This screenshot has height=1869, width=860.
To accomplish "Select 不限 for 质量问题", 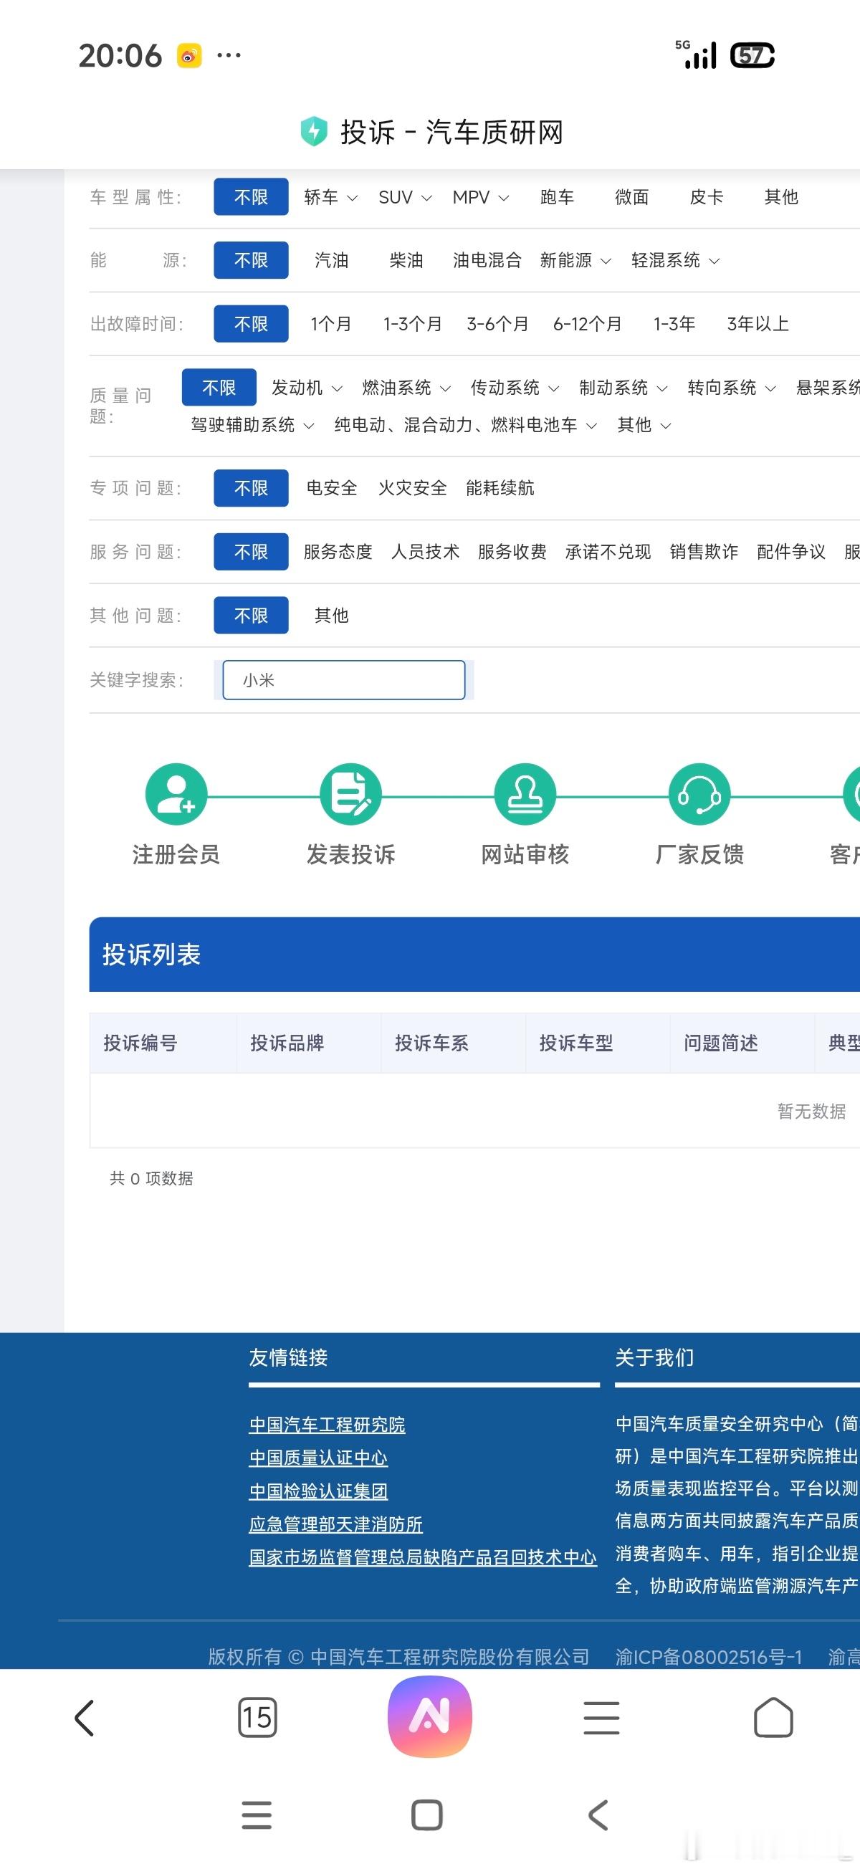I will coord(219,388).
